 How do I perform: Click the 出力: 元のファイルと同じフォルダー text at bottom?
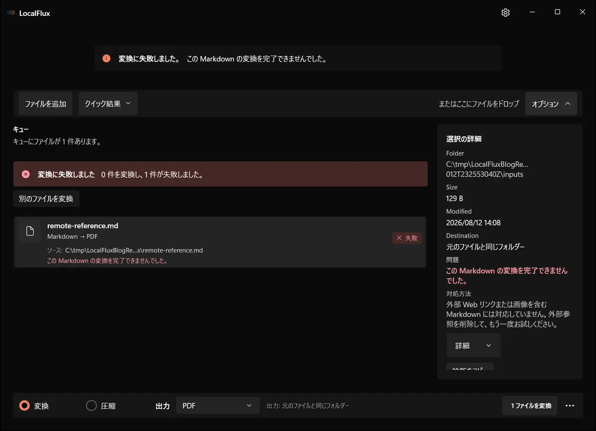coord(308,406)
